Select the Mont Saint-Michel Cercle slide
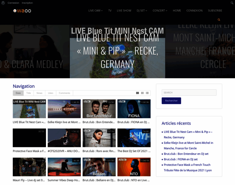The image size is (235, 185). pos(200,51)
